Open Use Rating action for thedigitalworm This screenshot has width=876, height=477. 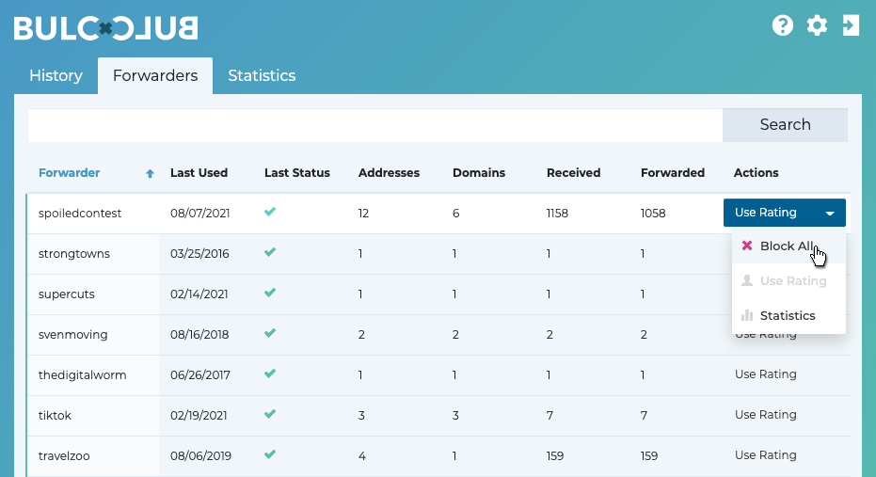click(765, 374)
